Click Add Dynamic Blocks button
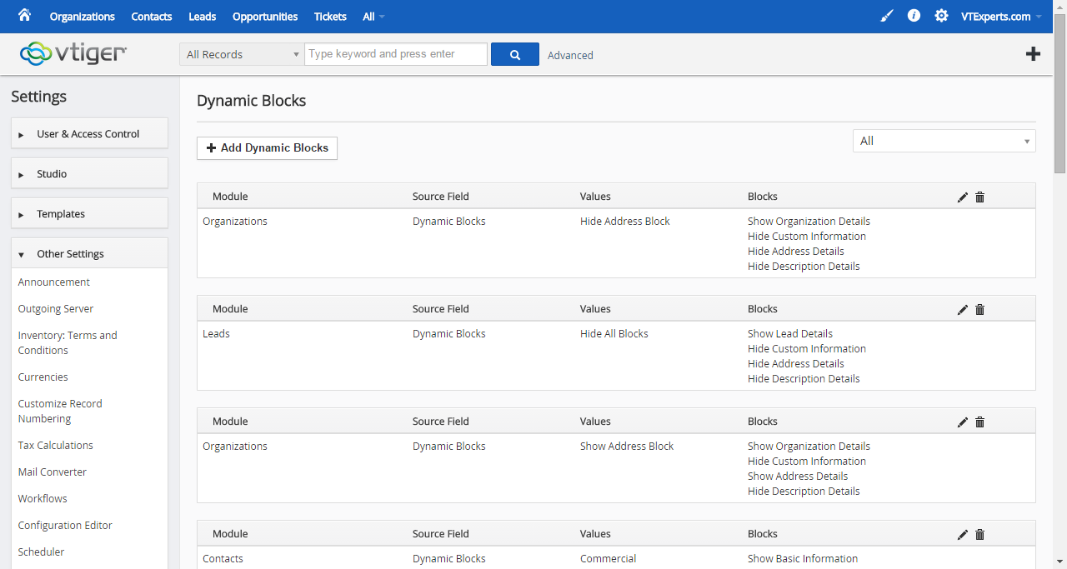1067x569 pixels. tap(267, 147)
